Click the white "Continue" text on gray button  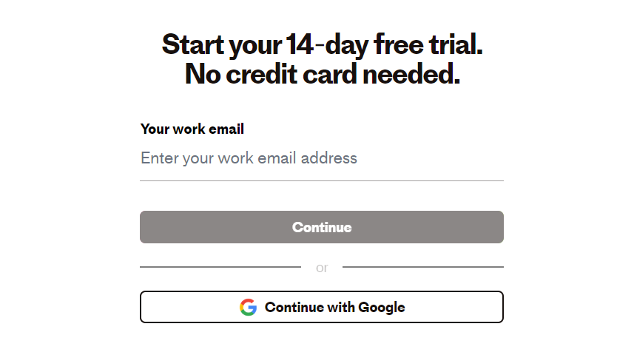[x=322, y=227]
